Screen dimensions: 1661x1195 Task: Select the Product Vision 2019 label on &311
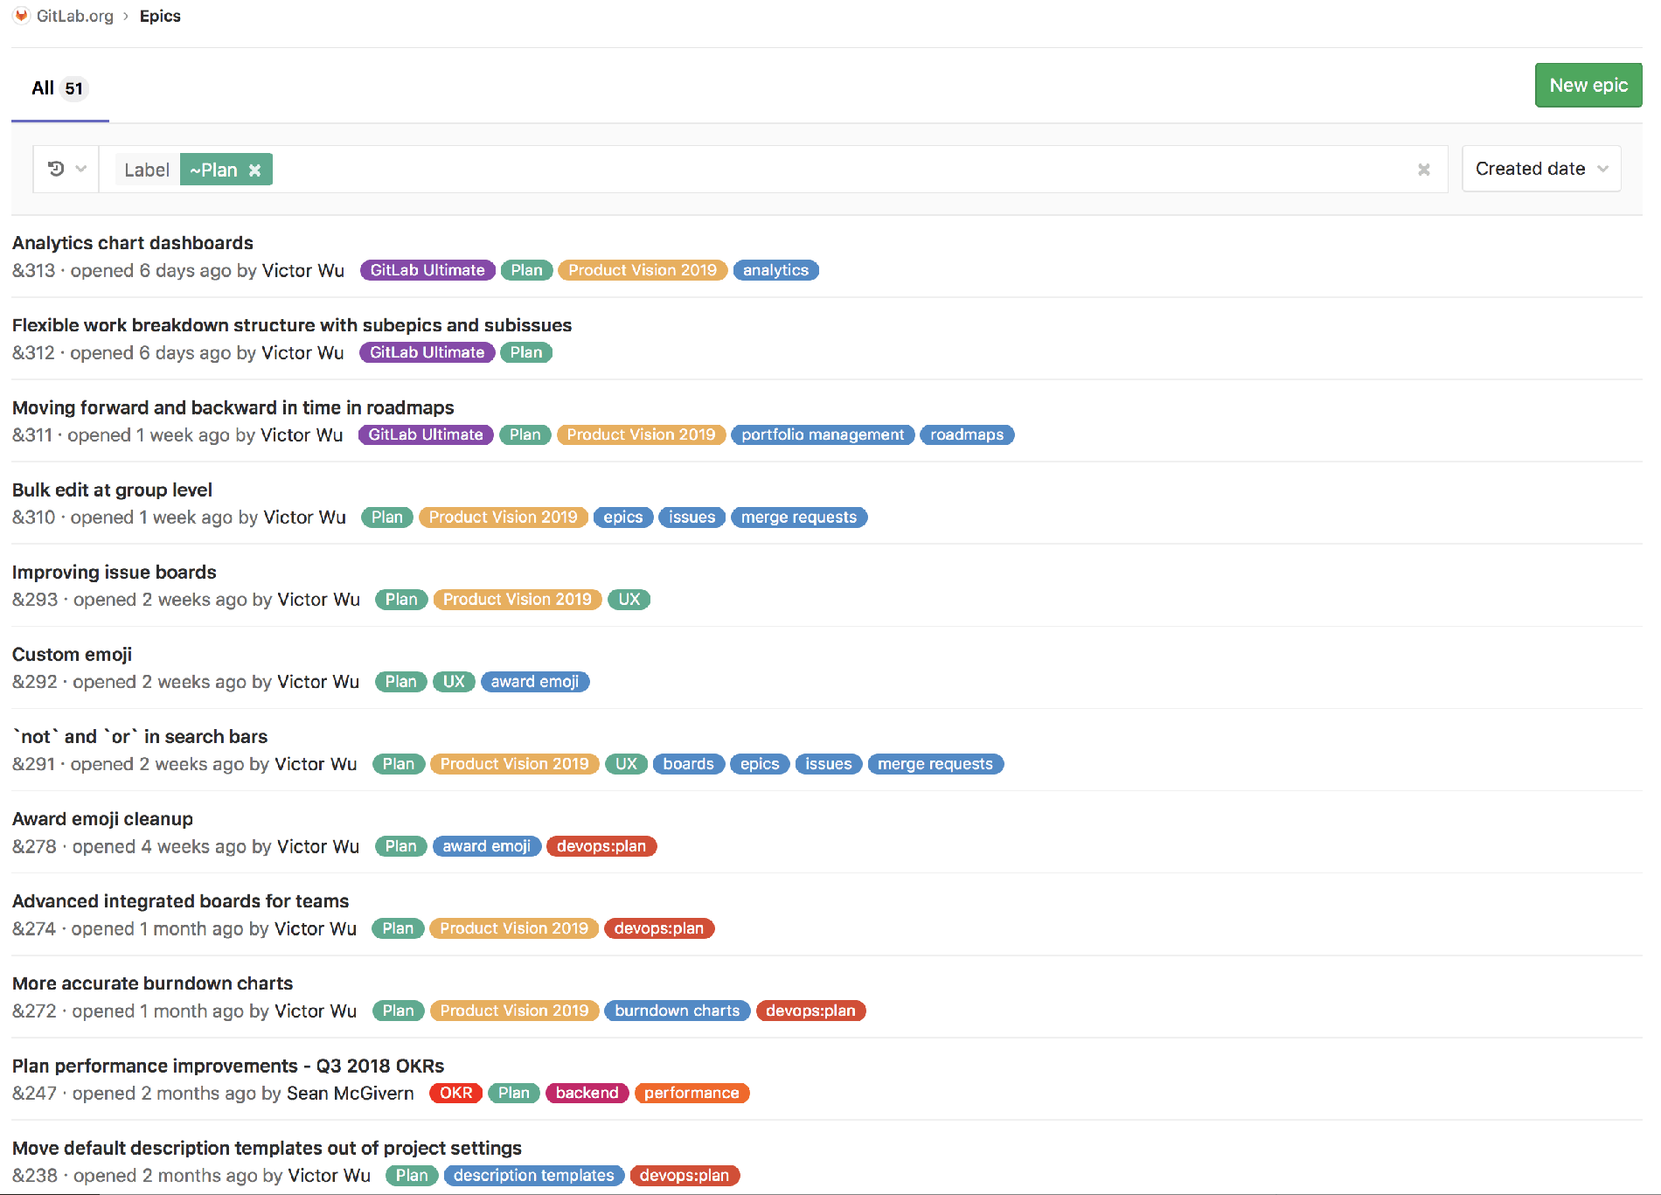click(x=641, y=434)
